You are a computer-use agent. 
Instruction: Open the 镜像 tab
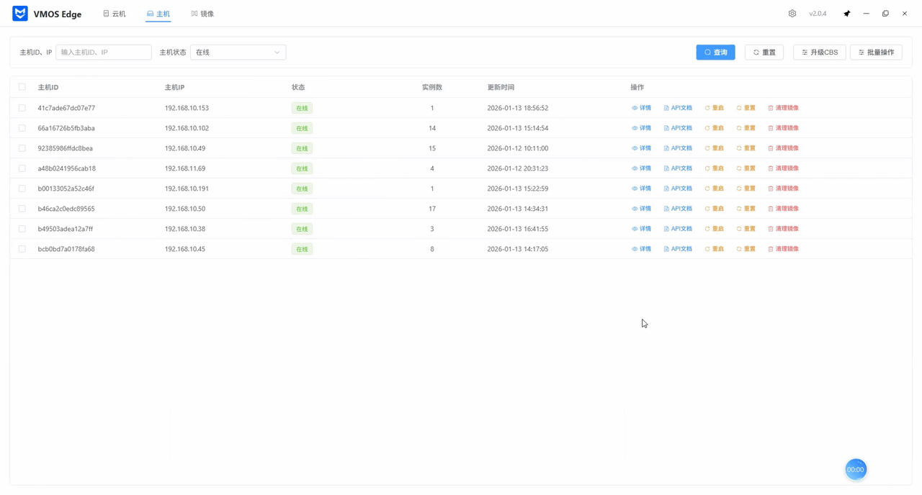(202, 14)
